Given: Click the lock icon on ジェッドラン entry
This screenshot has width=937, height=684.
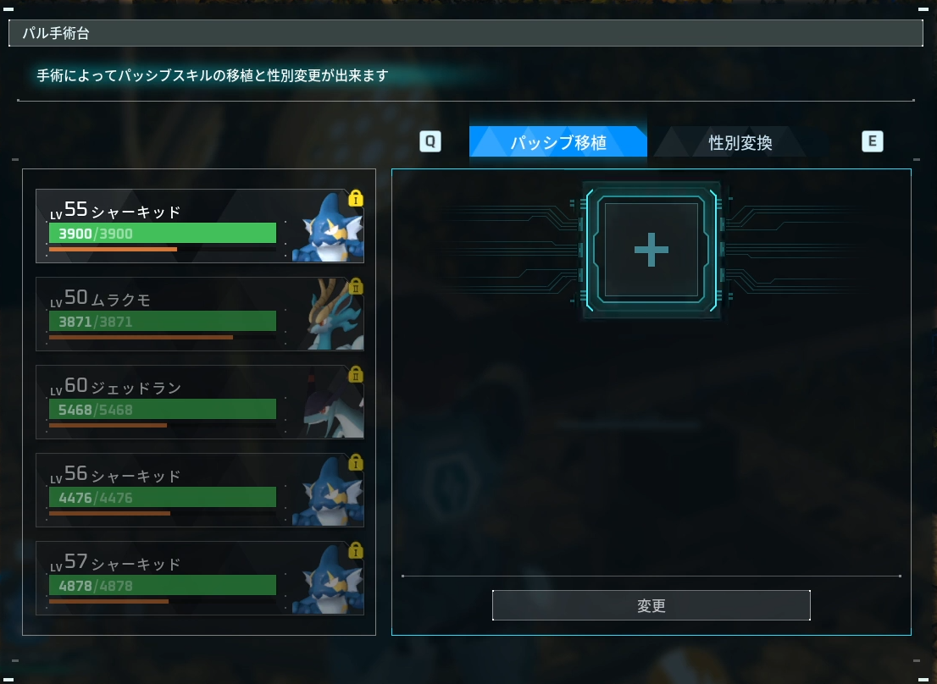Looking at the screenshot, I should pos(356,374).
